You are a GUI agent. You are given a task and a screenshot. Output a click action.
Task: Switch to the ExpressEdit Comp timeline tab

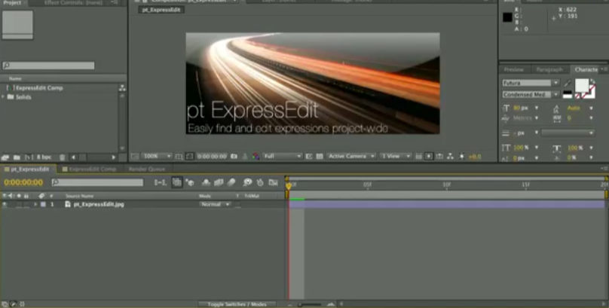tap(90, 169)
